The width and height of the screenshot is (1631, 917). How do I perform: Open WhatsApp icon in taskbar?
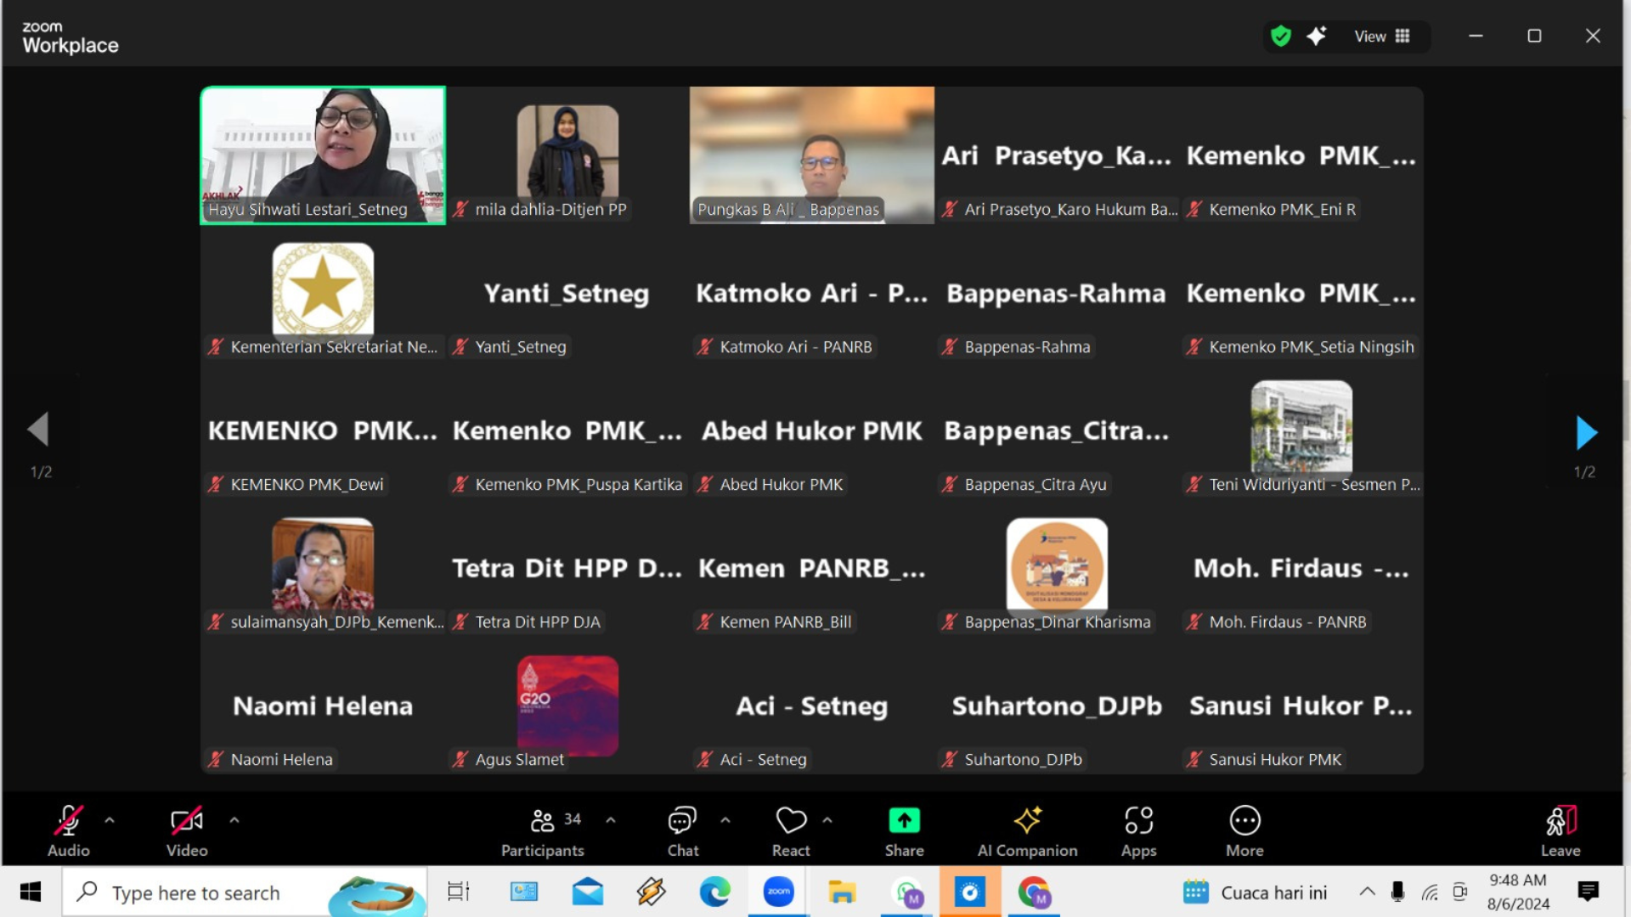pyautogui.click(x=907, y=892)
